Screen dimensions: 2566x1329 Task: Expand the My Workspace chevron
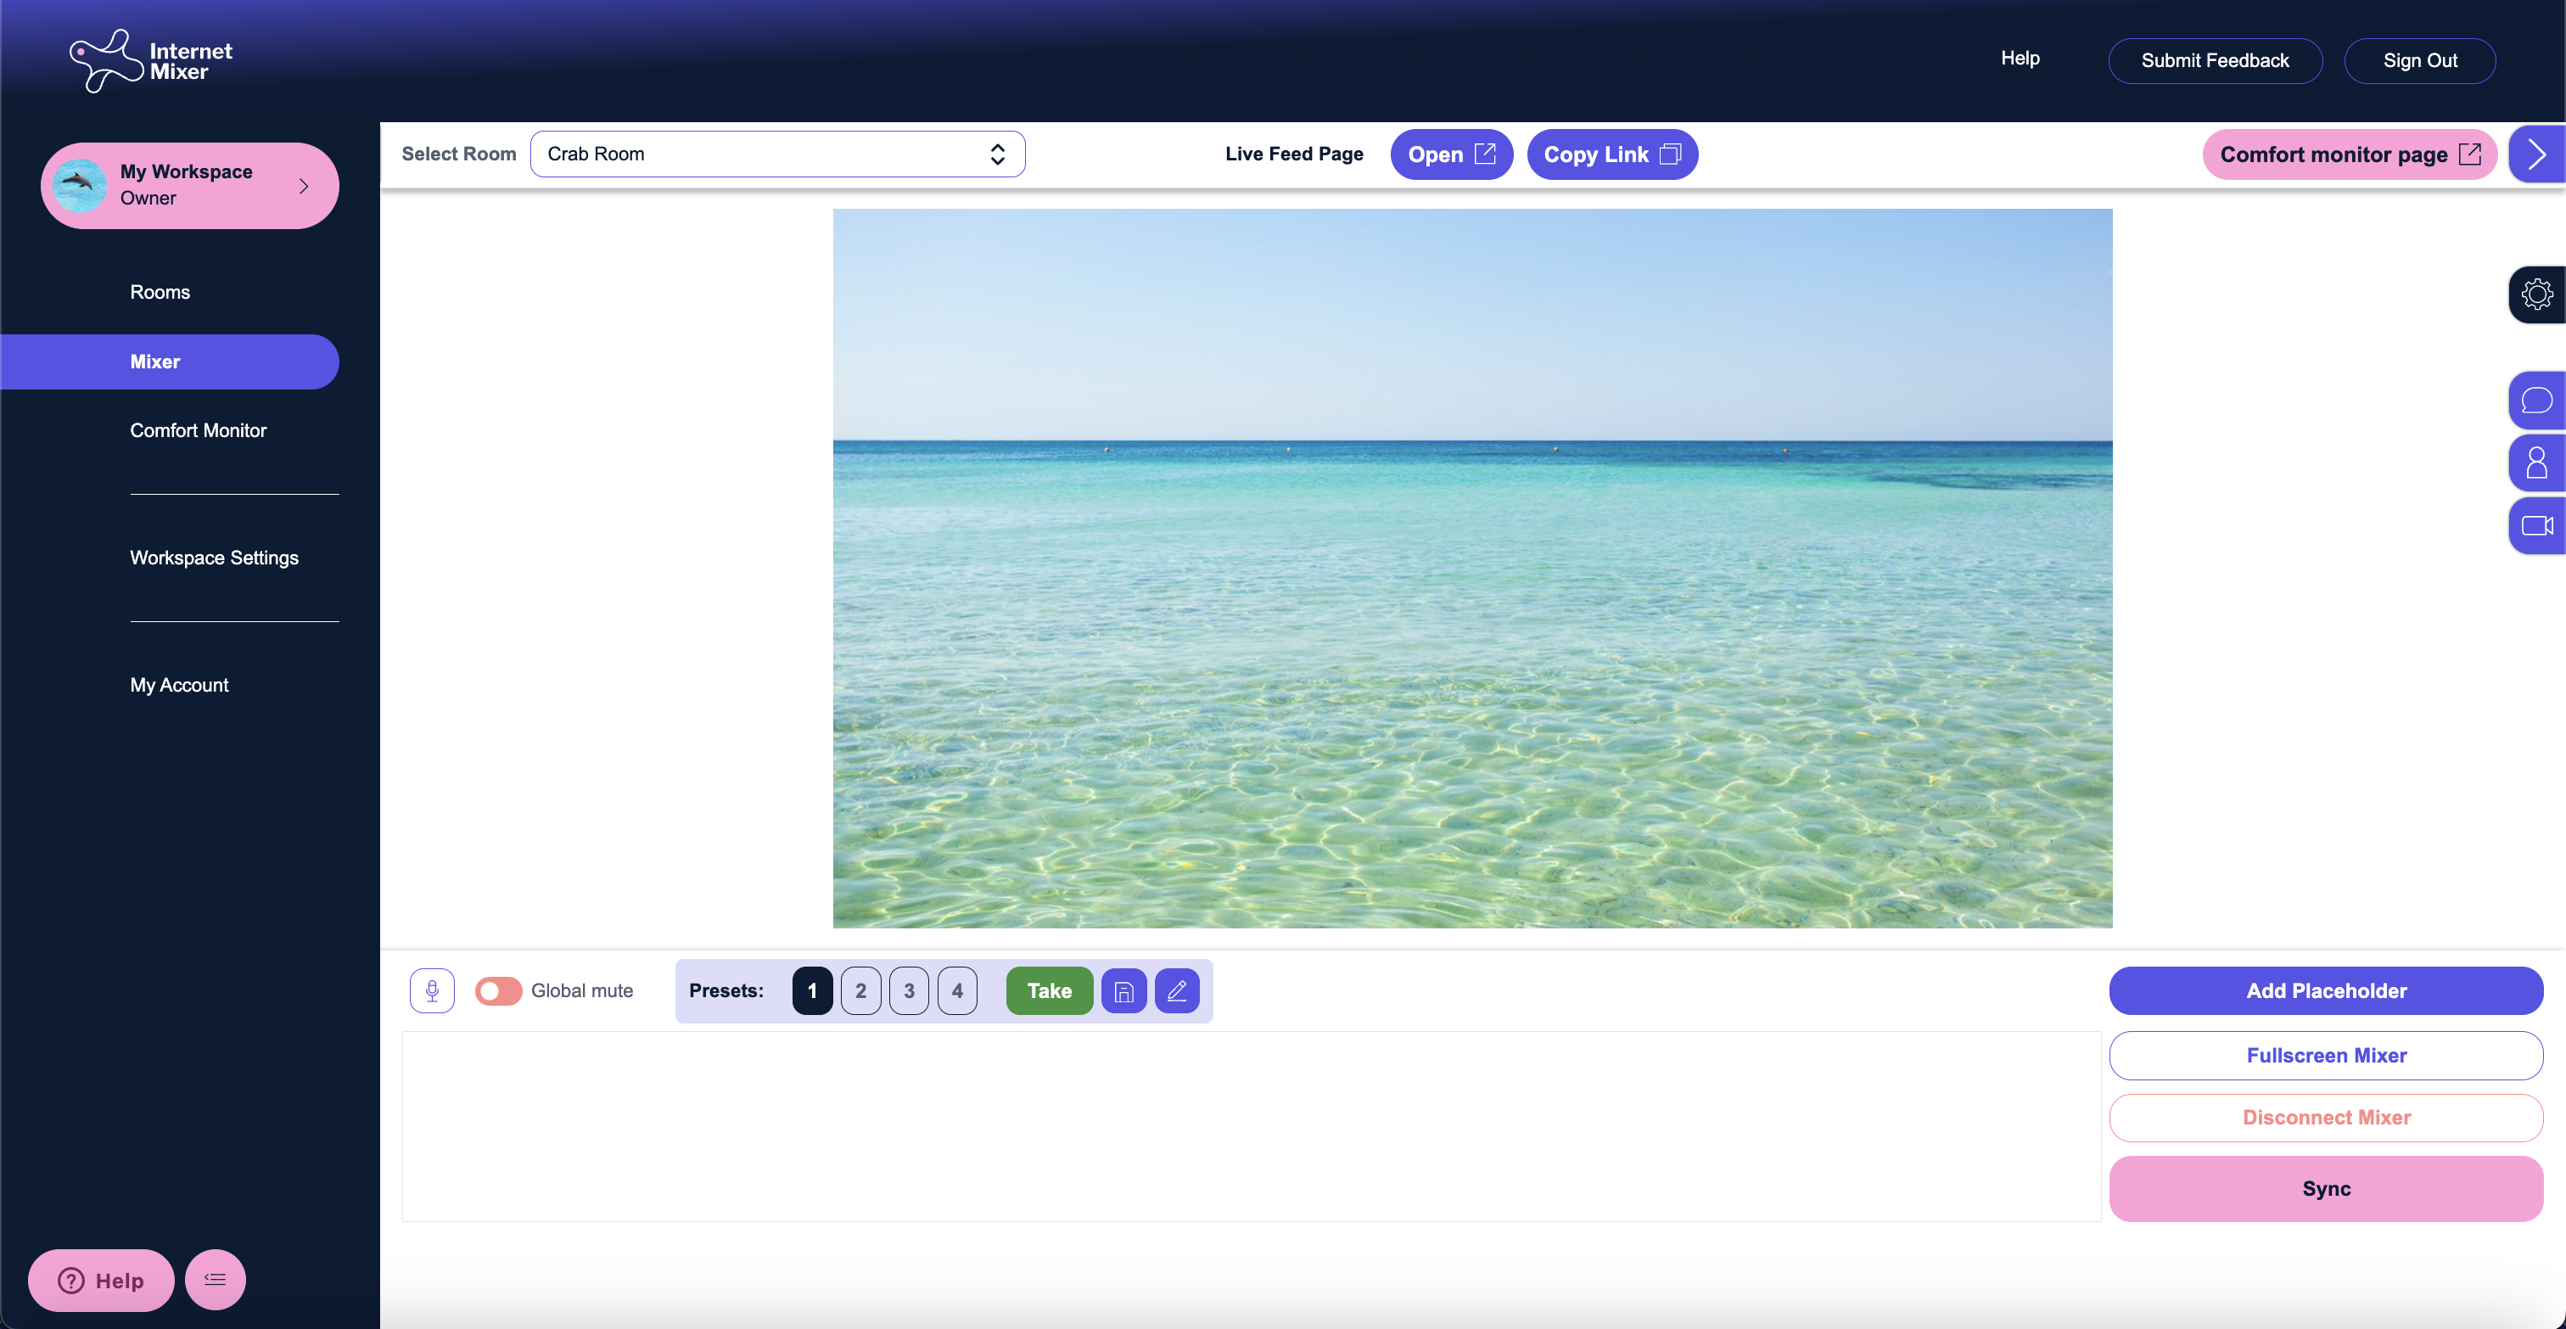click(305, 185)
